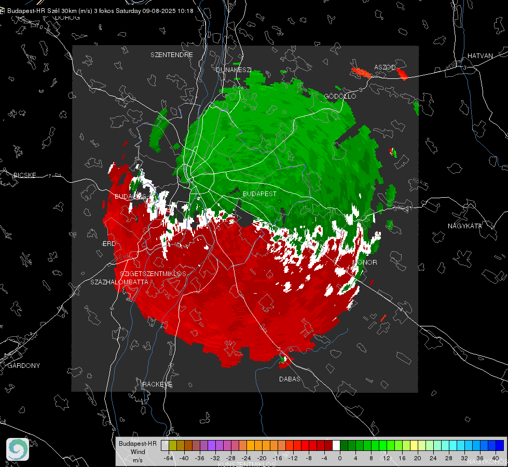The height and width of the screenshot is (467, 508).
Task: Click the BUDAPEST label on the radar
Action: click(x=260, y=194)
